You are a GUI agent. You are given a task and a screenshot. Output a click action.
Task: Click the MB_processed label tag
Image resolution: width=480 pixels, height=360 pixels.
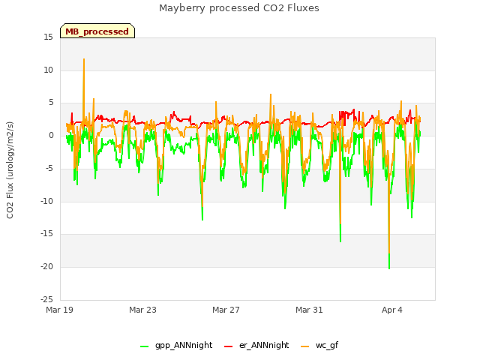point(97,31)
